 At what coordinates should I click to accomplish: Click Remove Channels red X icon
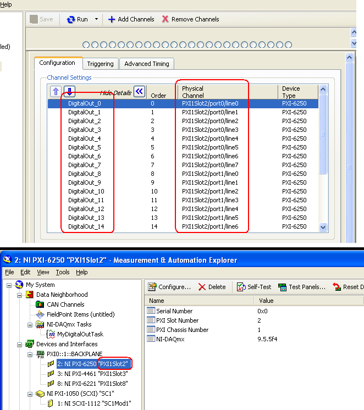tap(165, 19)
